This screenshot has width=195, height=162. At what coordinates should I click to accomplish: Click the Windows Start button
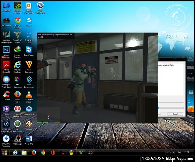[x=5, y=153]
